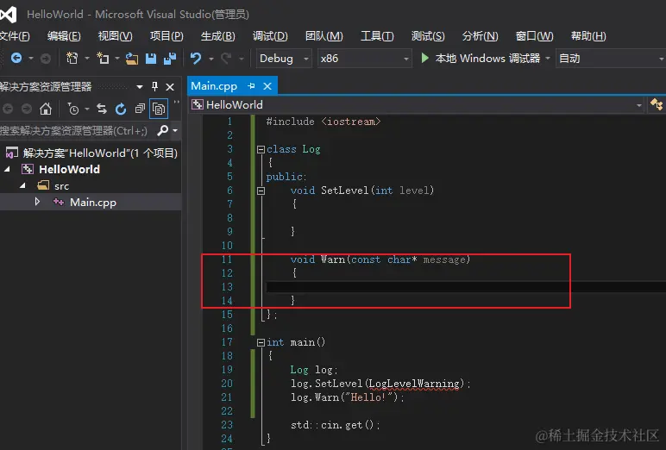Open the 调试(D) menu
Viewport: 666px width, 450px height.
click(270, 36)
